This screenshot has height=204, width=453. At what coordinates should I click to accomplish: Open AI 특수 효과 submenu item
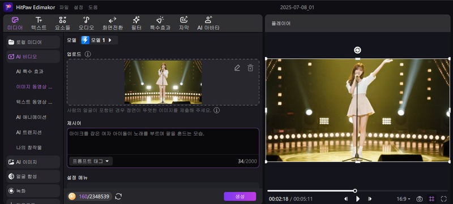click(29, 71)
